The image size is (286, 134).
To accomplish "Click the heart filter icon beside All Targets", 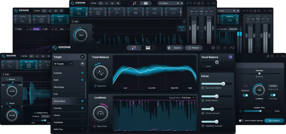I will (82, 64).
